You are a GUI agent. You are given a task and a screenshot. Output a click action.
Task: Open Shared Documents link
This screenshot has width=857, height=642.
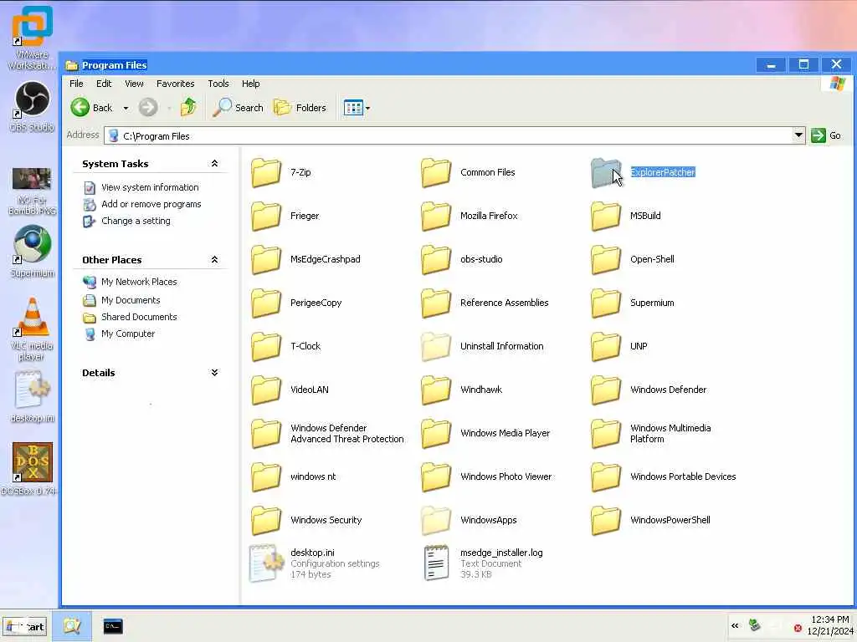[x=139, y=317]
